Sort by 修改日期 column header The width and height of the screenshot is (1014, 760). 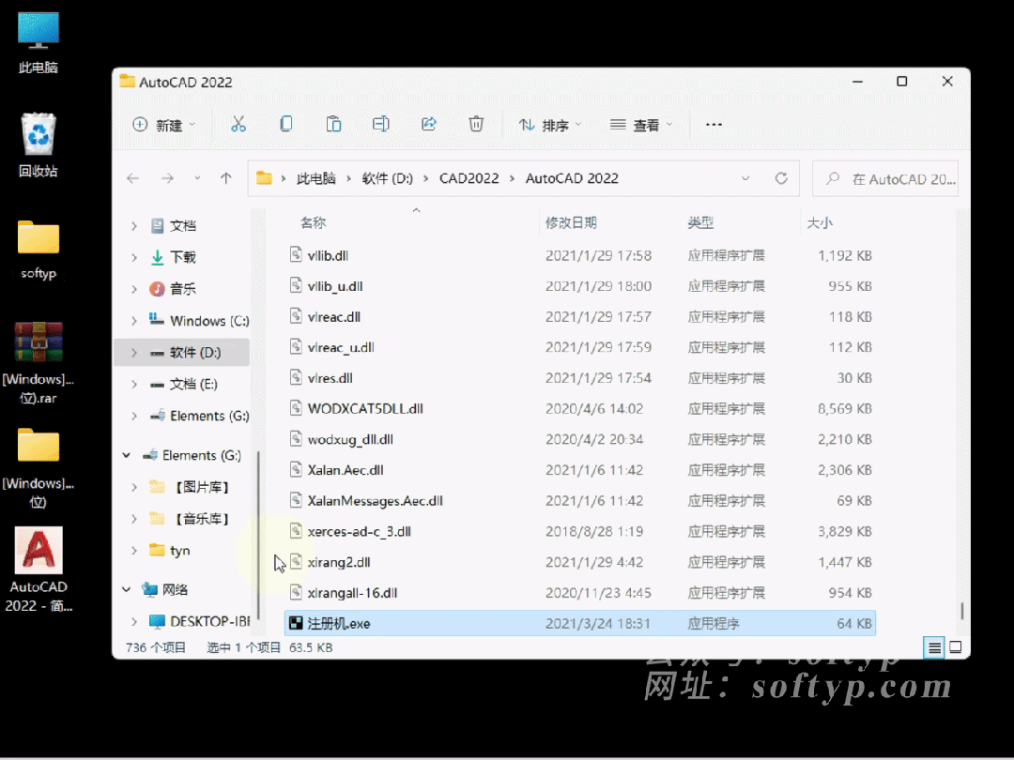click(x=571, y=223)
